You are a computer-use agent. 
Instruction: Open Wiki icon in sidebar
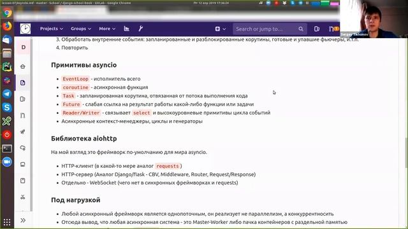click(x=23, y=181)
